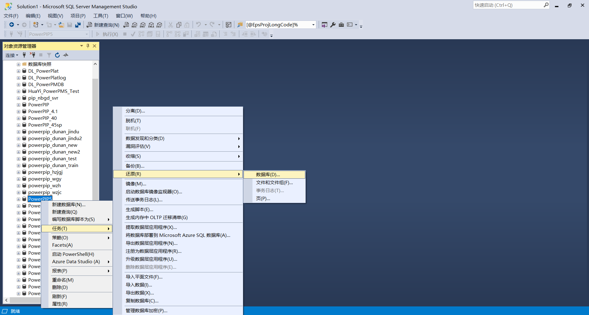
Task: Choose 生成脚本(E)... menu item
Action: [178, 209]
